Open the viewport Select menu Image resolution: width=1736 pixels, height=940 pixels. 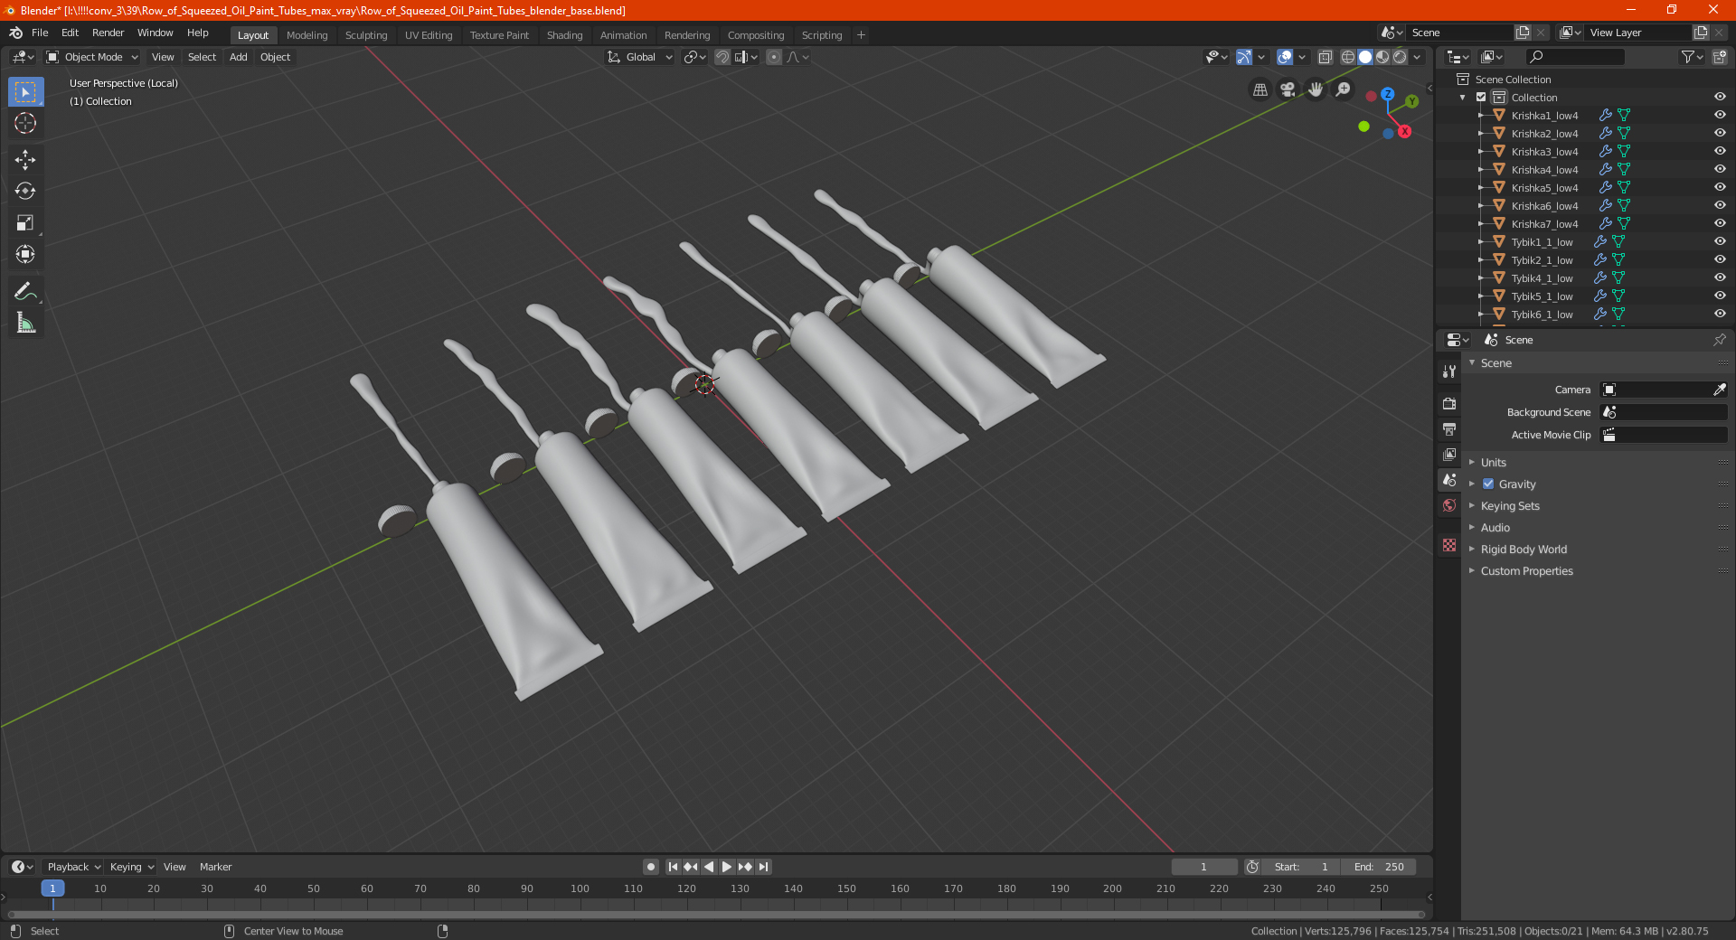pyautogui.click(x=202, y=57)
